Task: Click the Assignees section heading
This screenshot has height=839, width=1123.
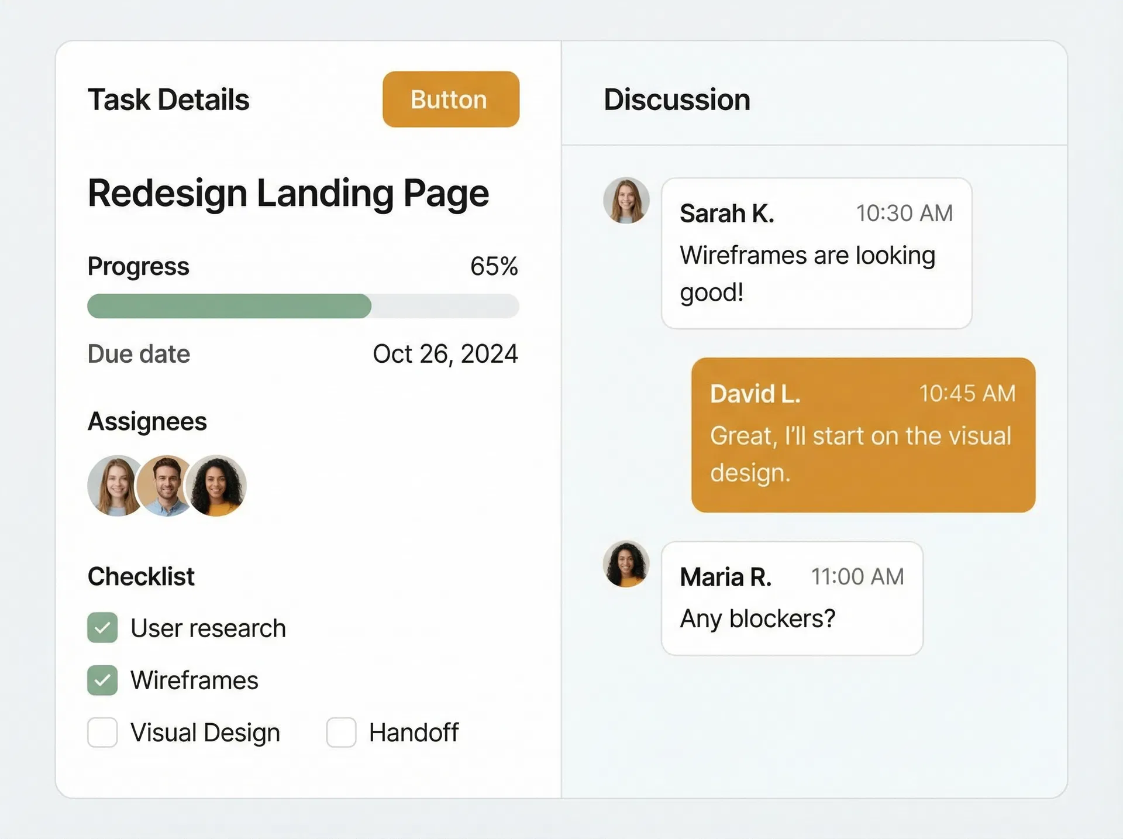Action: [147, 421]
